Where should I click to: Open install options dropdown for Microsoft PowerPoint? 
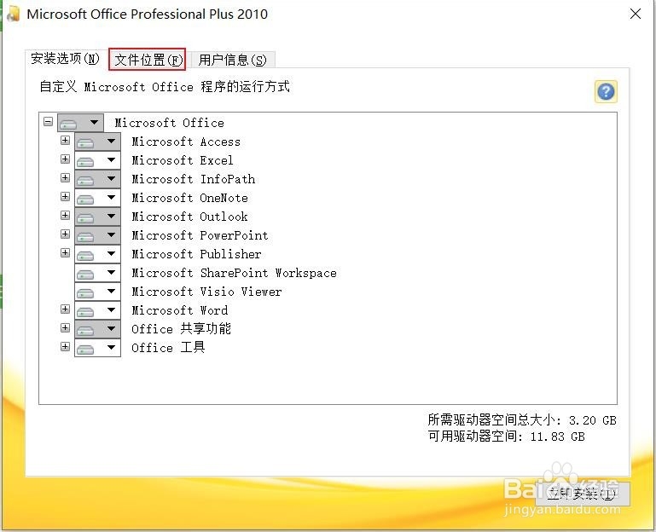(x=97, y=235)
